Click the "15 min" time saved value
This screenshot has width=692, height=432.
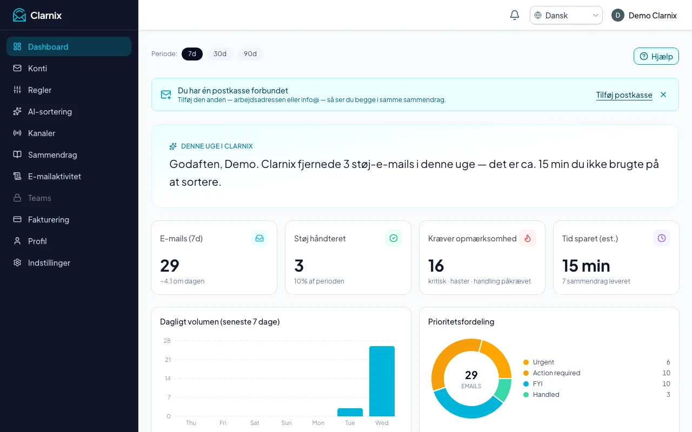point(586,266)
